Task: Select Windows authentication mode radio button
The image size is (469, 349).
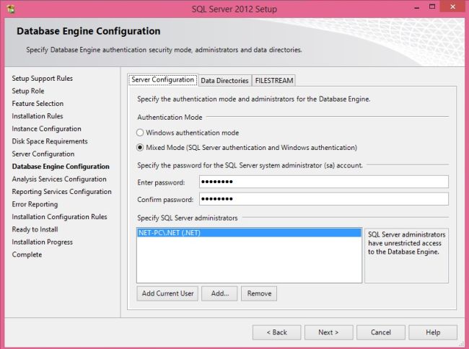Action: (x=140, y=133)
